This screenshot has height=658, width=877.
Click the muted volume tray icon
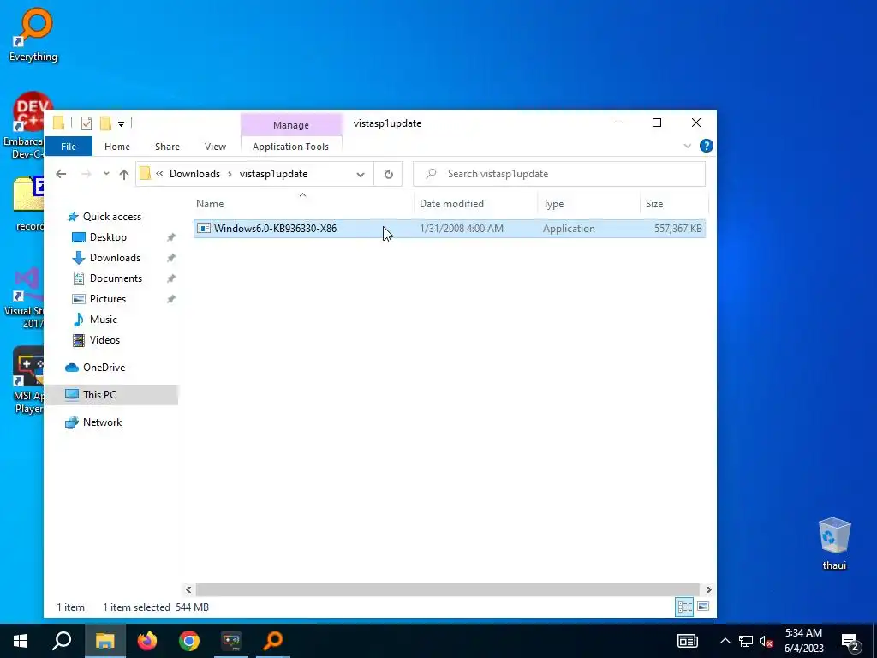pos(767,641)
